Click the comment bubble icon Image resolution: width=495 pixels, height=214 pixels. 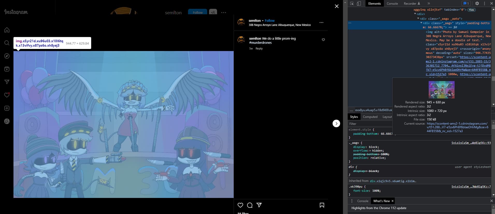tap(250, 205)
